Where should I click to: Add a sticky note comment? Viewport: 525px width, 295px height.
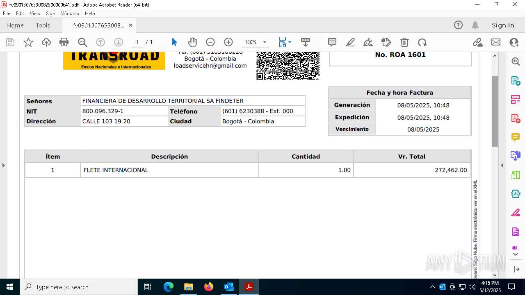click(x=332, y=42)
